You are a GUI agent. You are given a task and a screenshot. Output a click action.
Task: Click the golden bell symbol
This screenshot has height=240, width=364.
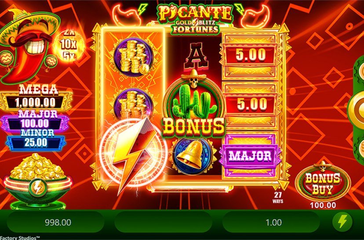pos(193,156)
